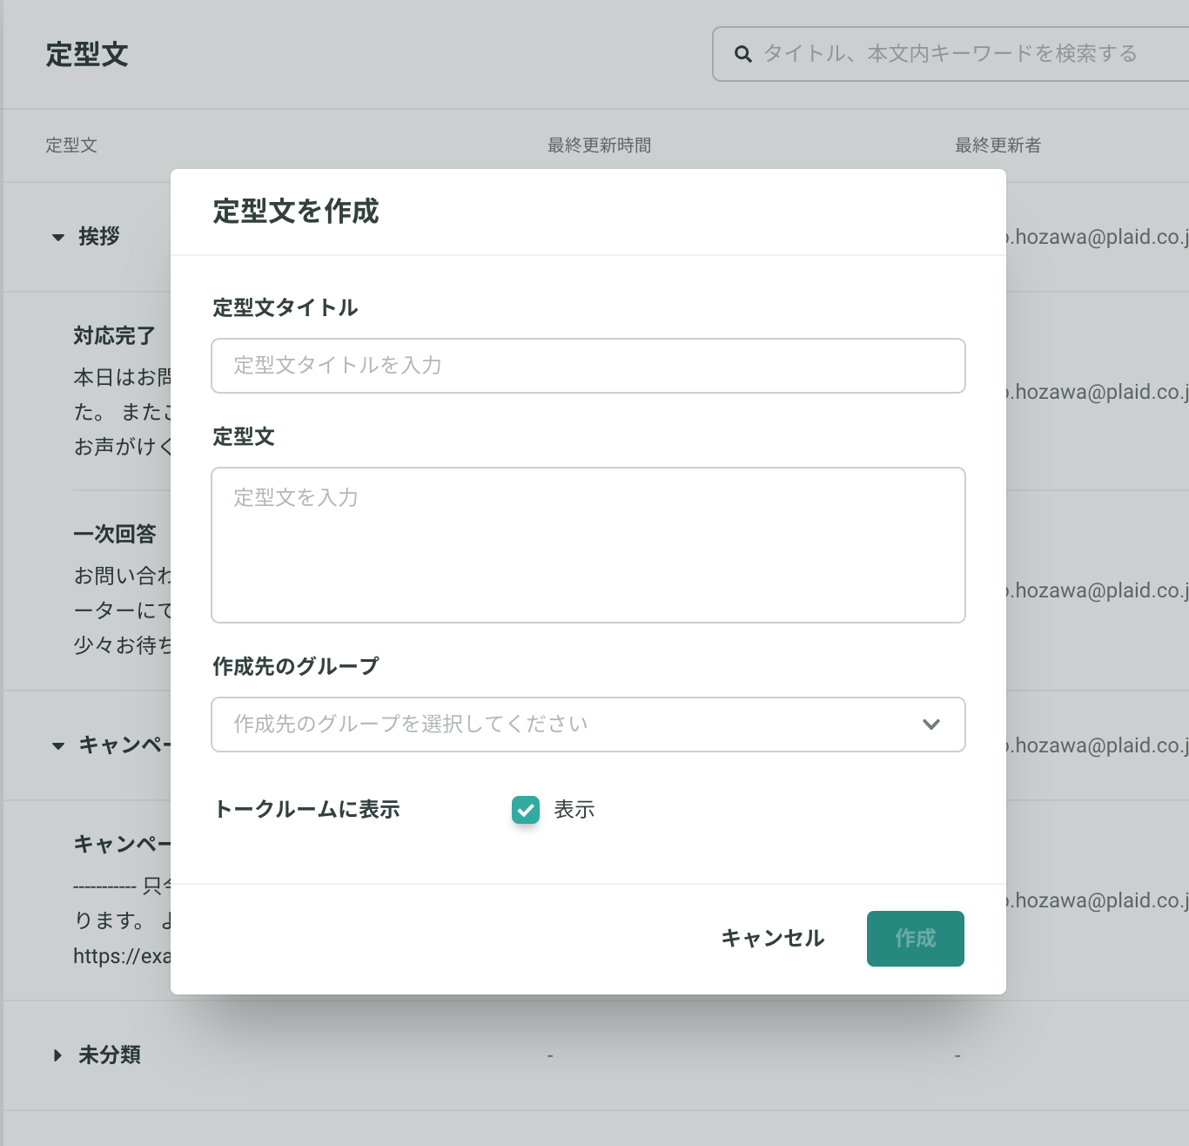Click the 定型文 column header
The height and width of the screenshot is (1146, 1189).
pyautogui.click(x=71, y=145)
